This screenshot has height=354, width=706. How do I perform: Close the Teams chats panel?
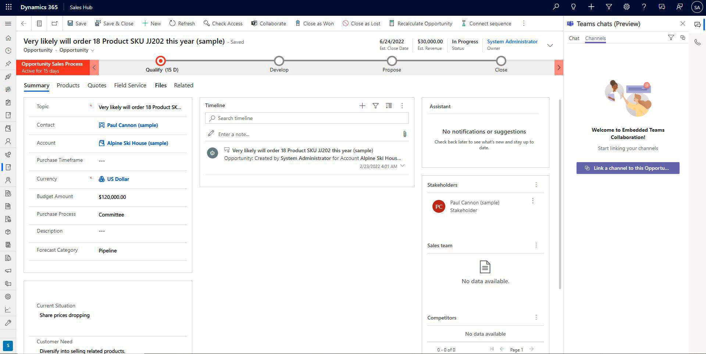tap(683, 23)
